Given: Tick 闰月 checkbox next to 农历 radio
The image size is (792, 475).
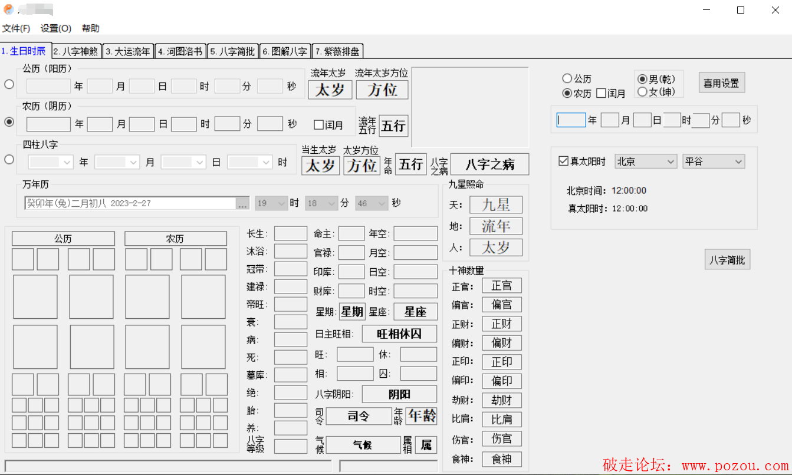Looking at the screenshot, I should pos(611,93).
